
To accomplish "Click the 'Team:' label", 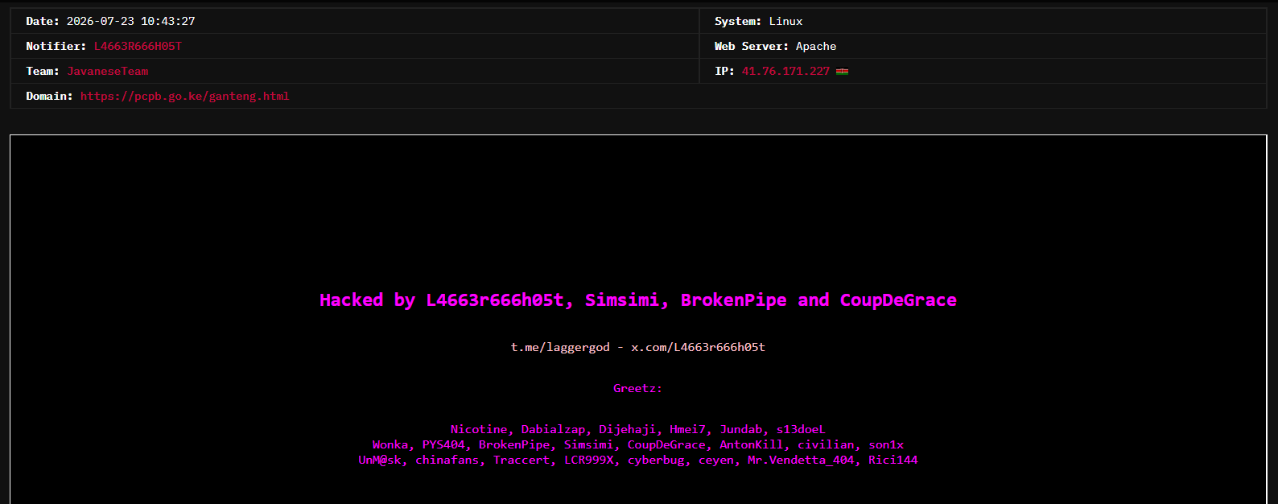I will 43,72.
